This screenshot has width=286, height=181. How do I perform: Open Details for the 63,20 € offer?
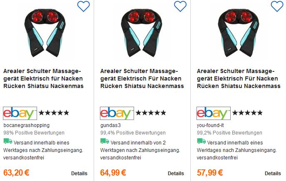click(79, 174)
